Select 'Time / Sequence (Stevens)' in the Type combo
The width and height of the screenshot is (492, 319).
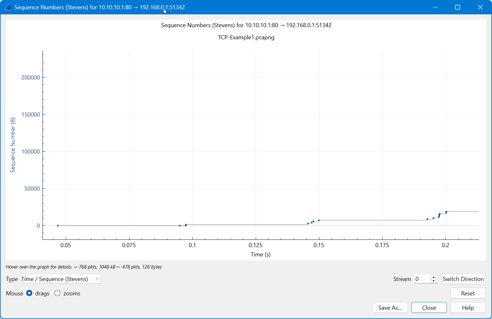pos(54,279)
